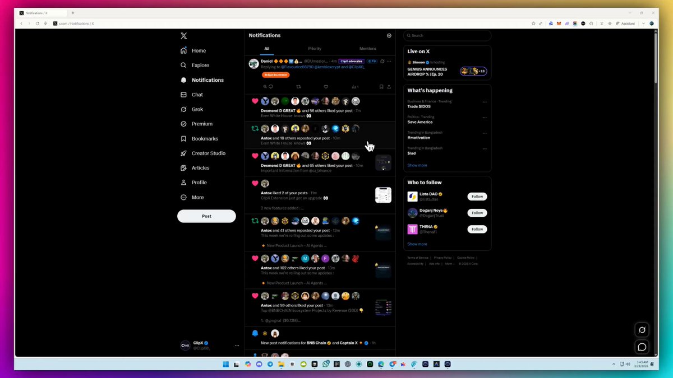Select the All notifications tab
The image size is (673, 378).
click(x=267, y=49)
